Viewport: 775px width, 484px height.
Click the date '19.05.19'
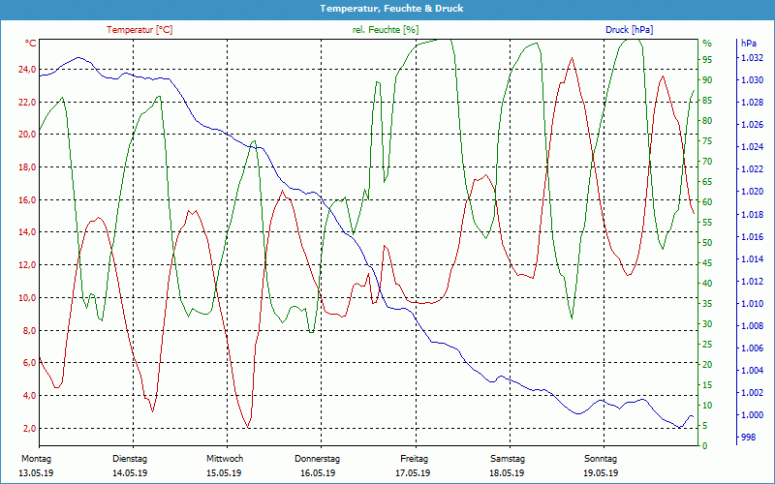point(601,473)
